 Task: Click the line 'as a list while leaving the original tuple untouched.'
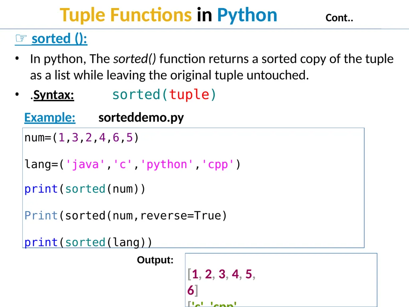169,76
